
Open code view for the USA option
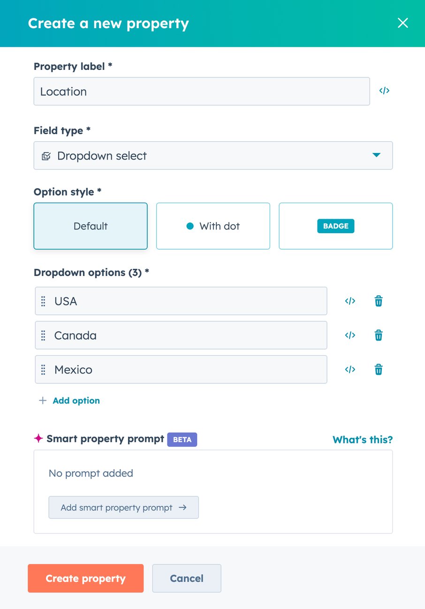click(x=350, y=301)
